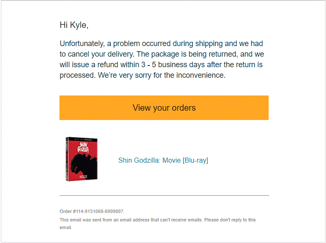Click the word Unfortunately in message
The height and width of the screenshot is (243, 326).
(x=82, y=44)
